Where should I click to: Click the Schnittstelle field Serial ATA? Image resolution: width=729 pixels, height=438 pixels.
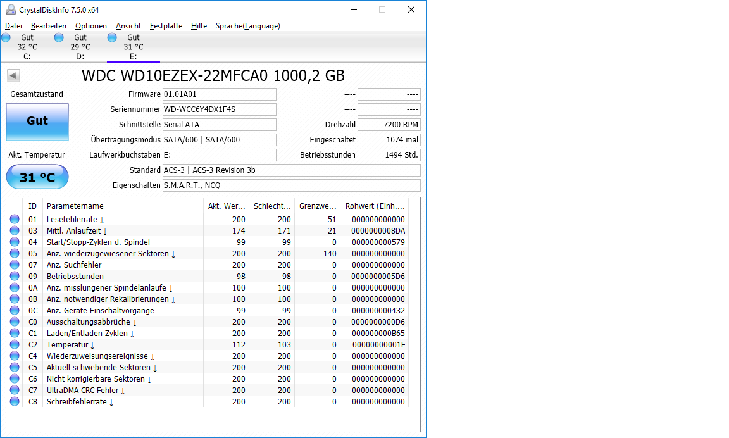click(x=220, y=125)
